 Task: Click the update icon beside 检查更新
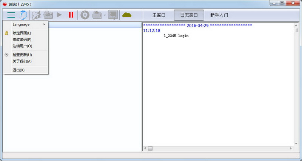6,55
